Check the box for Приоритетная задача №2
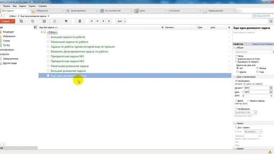274x154 pixels. coord(48,61)
